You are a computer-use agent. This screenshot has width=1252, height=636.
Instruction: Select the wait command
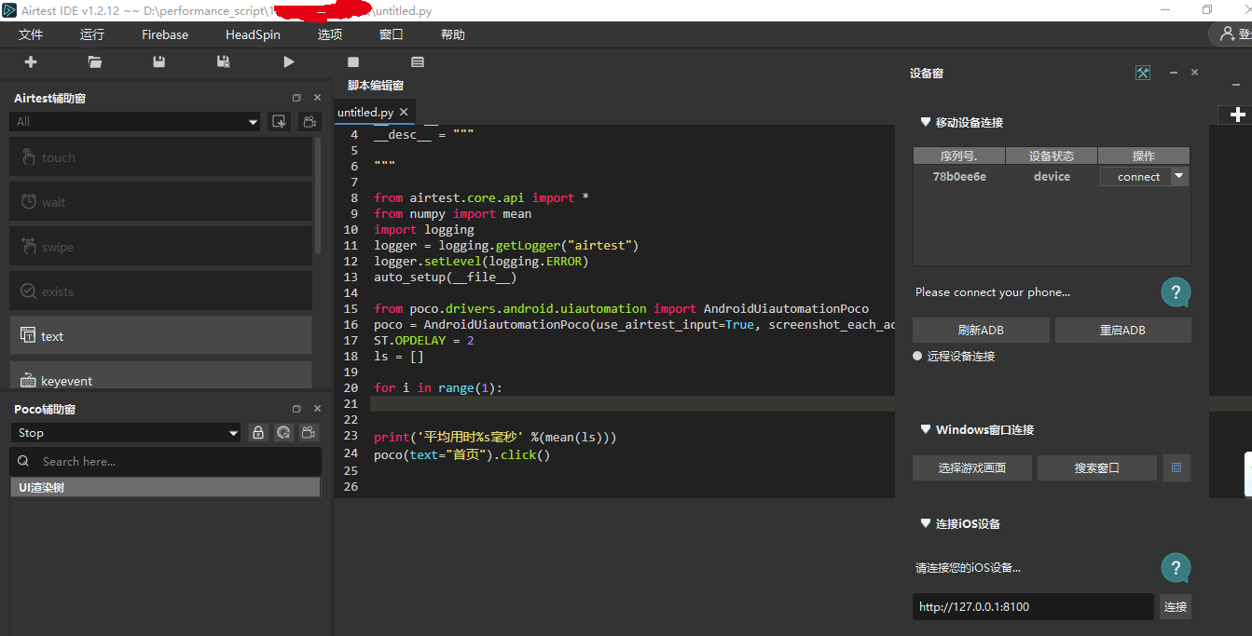point(161,202)
